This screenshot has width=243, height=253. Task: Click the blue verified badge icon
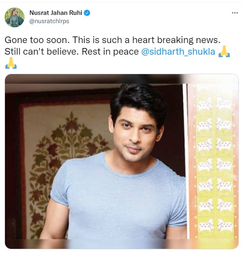(x=87, y=13)
